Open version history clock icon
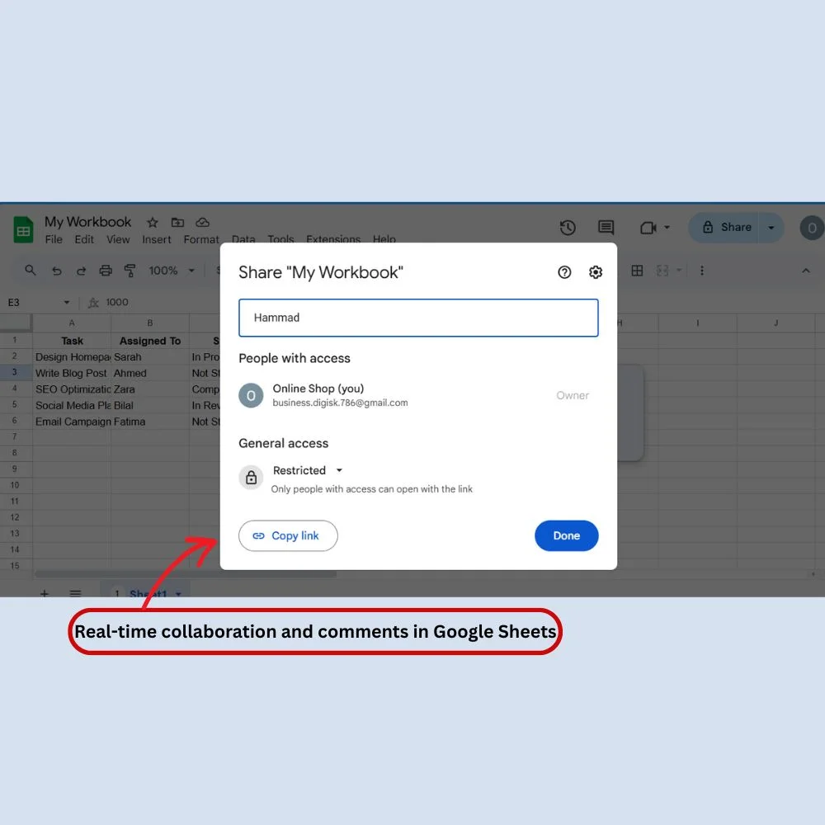 click(x=568, y=228)
